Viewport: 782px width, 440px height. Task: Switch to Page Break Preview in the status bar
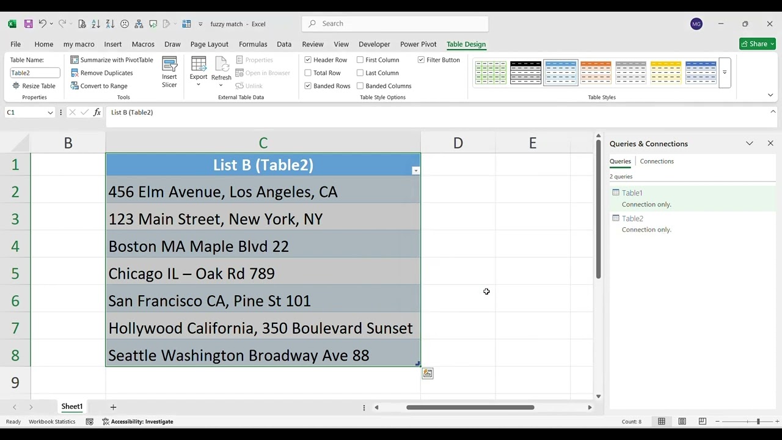tap(703, 422)
